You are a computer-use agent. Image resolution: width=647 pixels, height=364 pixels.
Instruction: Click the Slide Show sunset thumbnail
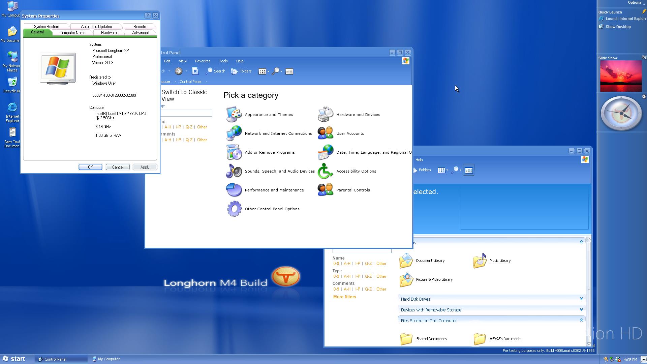click(x=621, y=76)
